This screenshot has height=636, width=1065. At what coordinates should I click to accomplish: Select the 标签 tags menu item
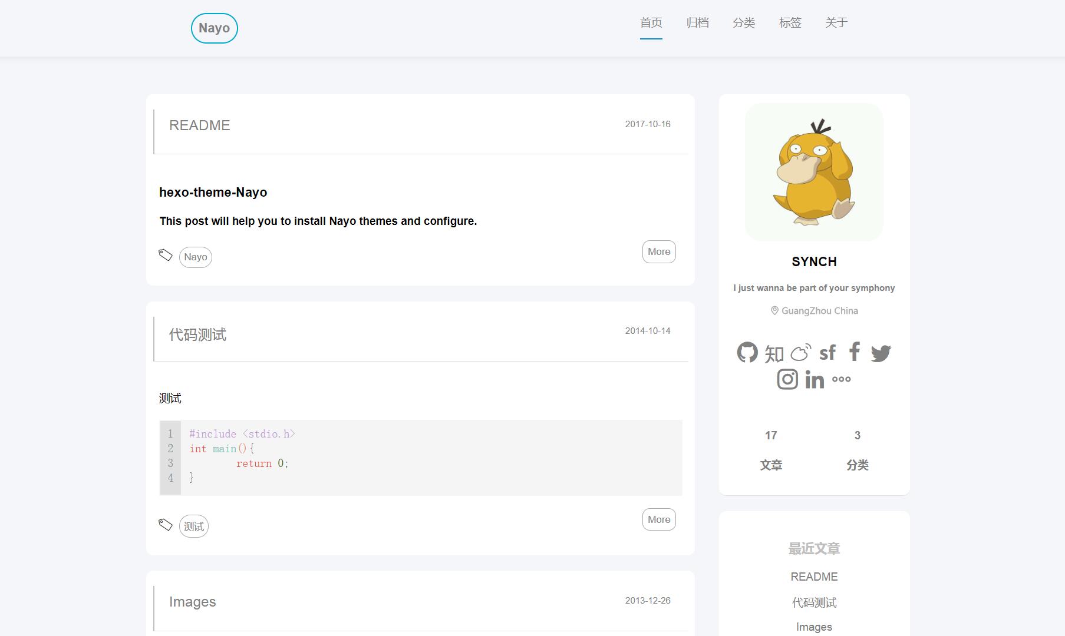(x=790, y=23)
